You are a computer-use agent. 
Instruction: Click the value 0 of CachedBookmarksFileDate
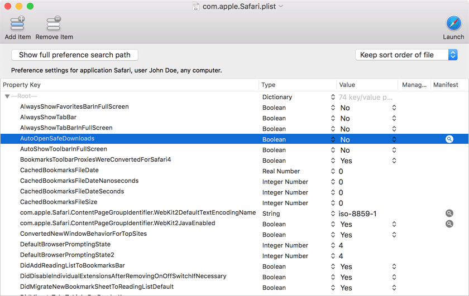[x=341, y=172]
